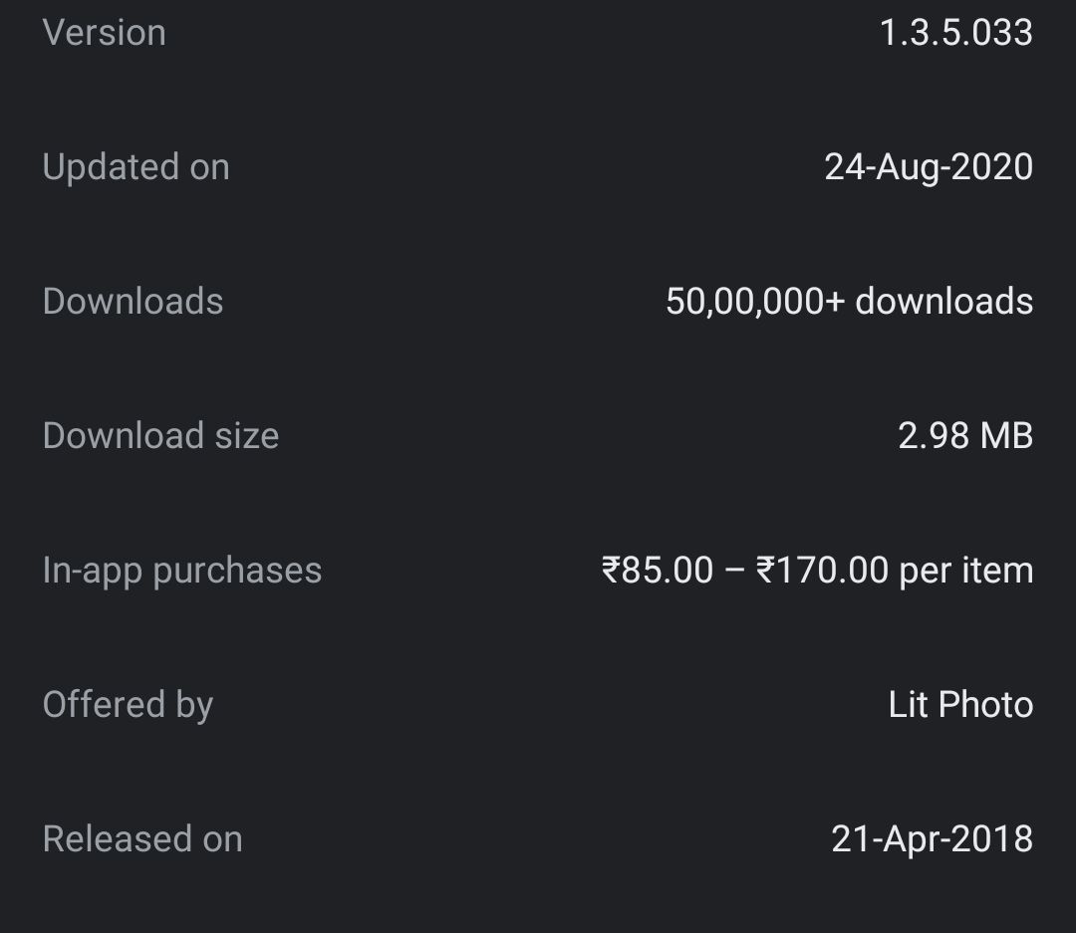Click the year 2020 in the updated date
The image size is (1076, 933).
click(991, 167)
